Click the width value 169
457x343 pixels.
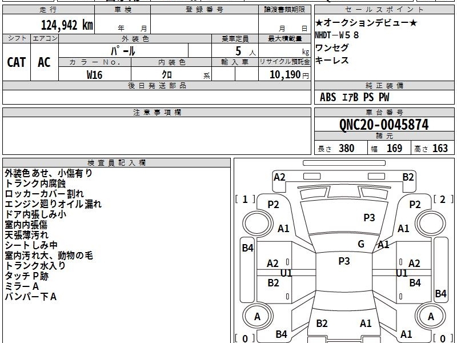coord(394,148)
